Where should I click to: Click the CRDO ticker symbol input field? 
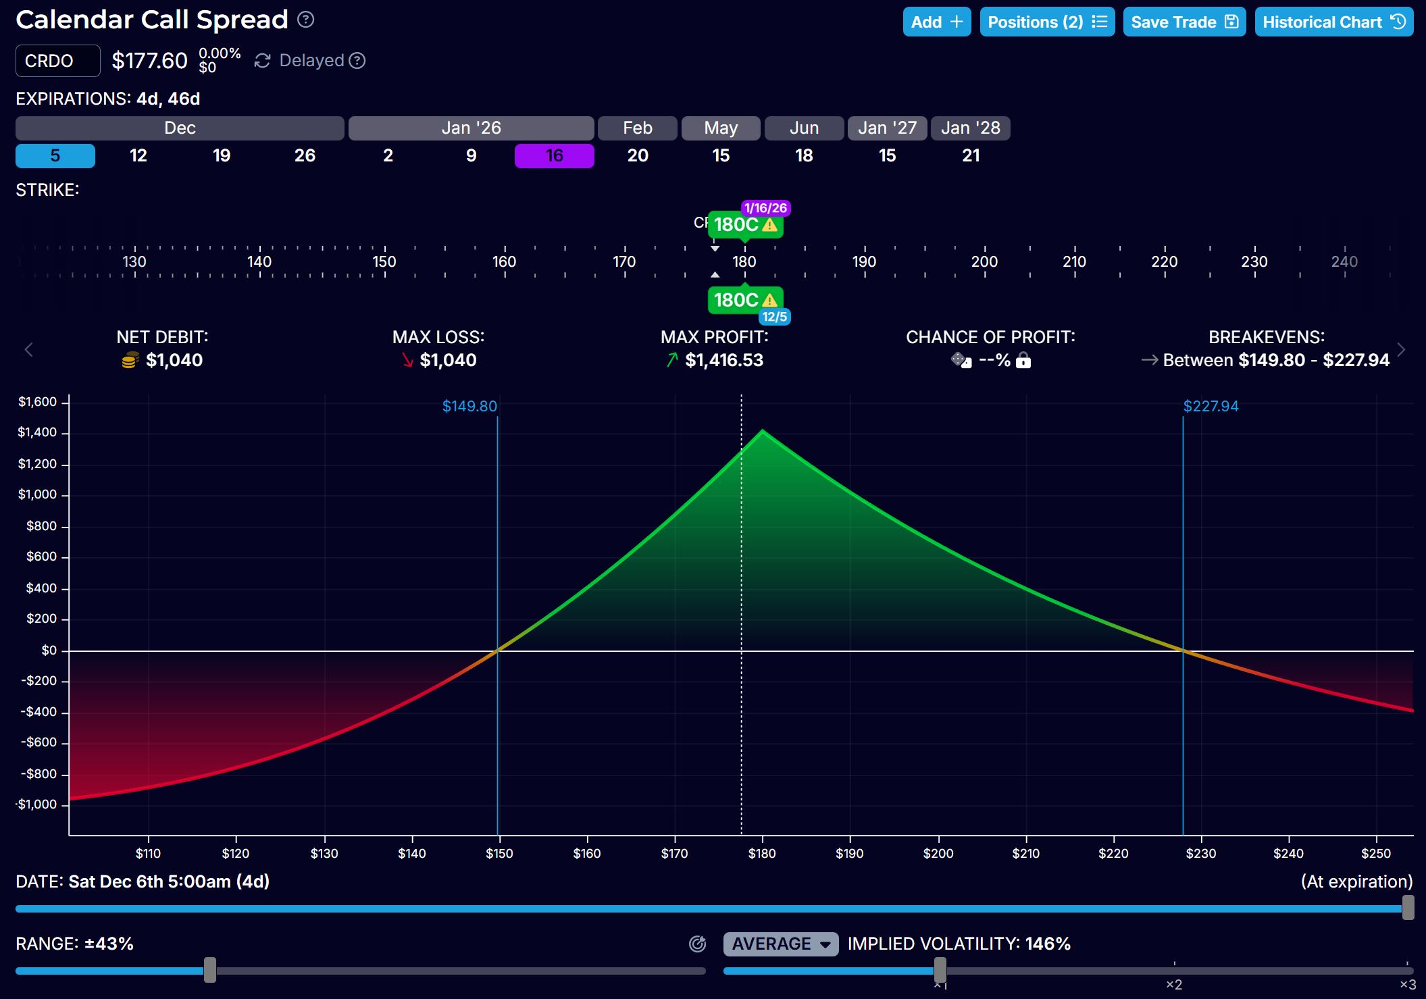click(58, 61)
